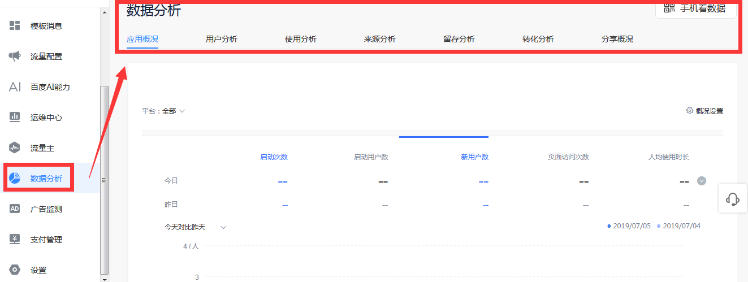Open 百度AI能力 via its AI icon

point(15,87)
